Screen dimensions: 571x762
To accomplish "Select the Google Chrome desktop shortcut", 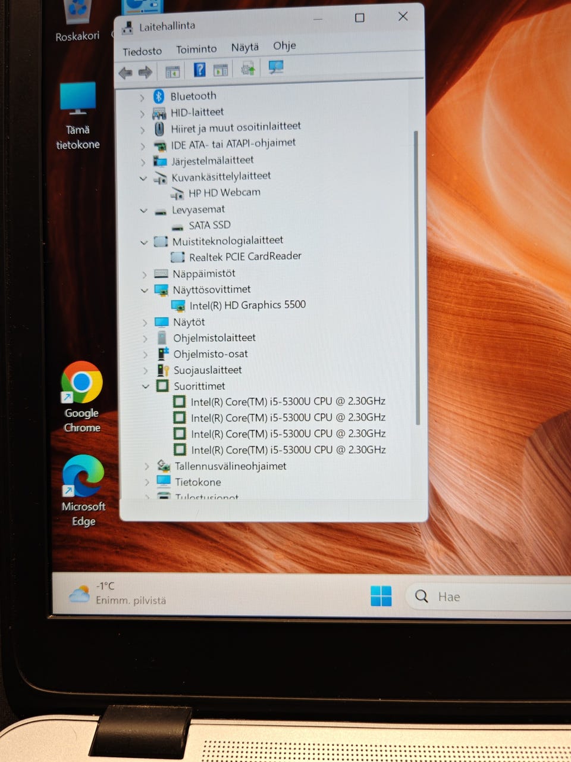I will point(82,397).
